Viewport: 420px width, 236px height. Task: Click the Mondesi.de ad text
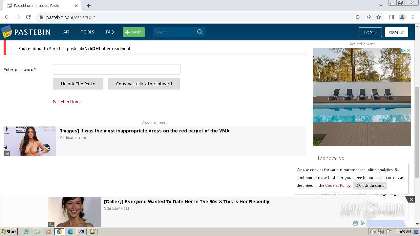pos(331,158)
